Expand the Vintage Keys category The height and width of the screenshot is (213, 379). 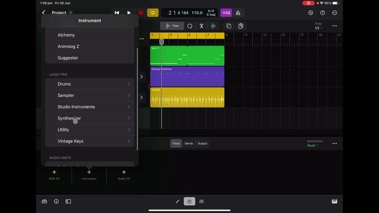[x=89, y=141]
